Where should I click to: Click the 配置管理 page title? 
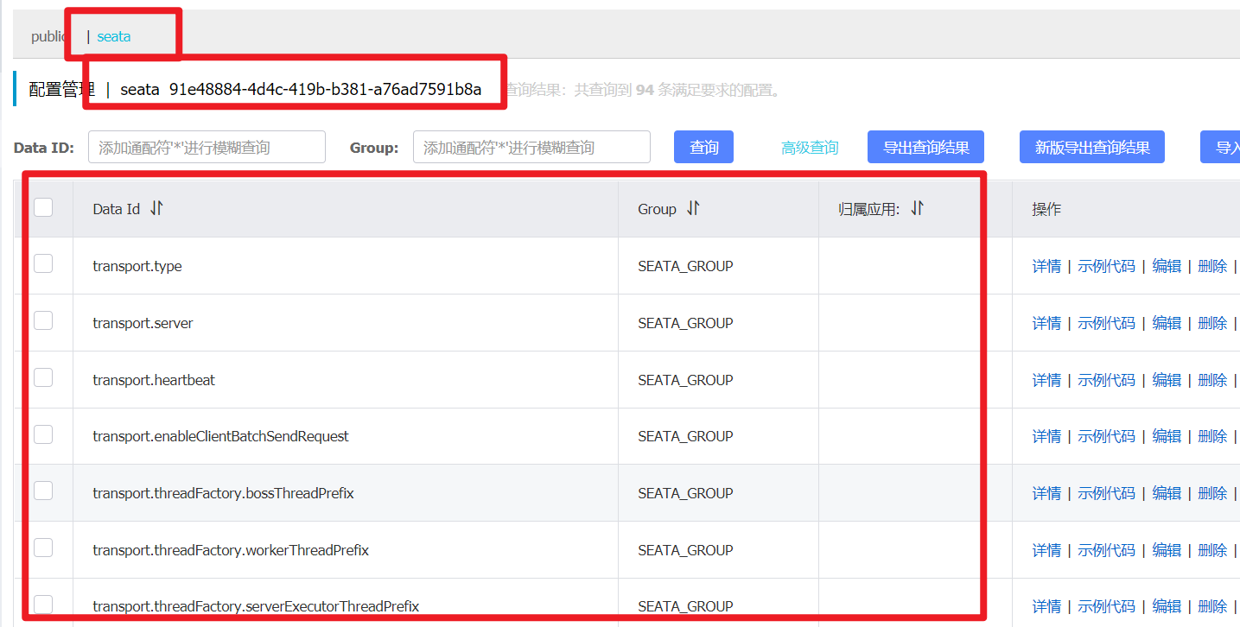pos(61,89)
